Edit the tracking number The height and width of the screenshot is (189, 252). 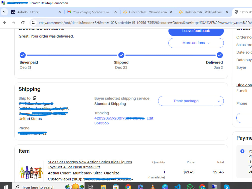(150, 118)
